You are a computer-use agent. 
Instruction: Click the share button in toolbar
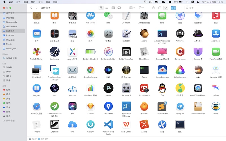pyautogui.click(x=153, y=8)
